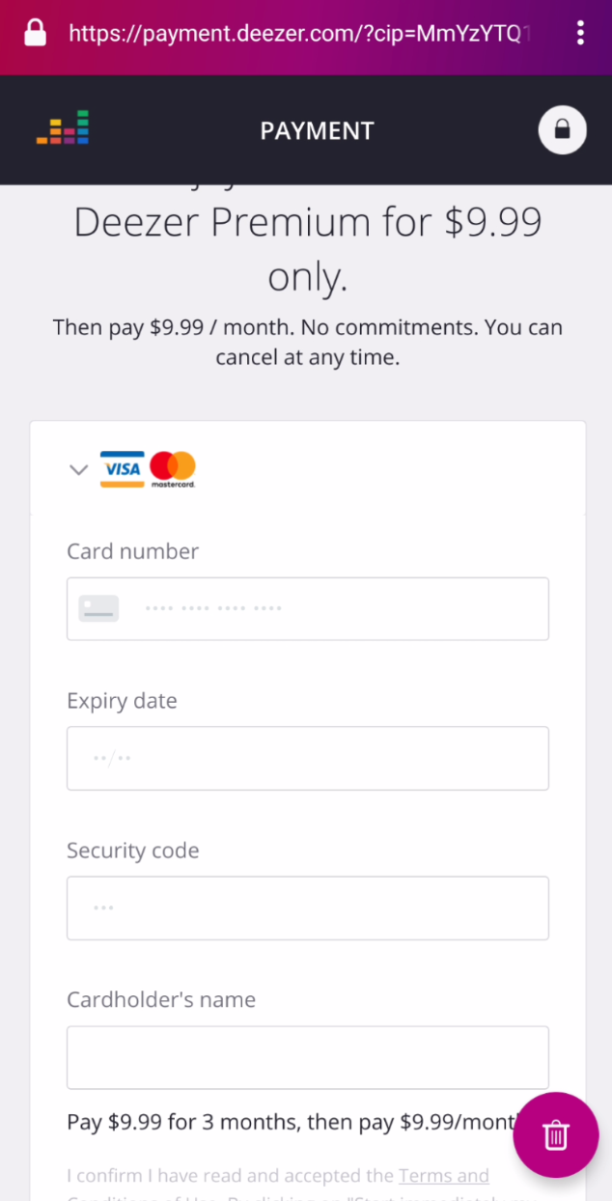
Task: Click the 'Pay $9.99 for 3 months' text
Action: pos(241,1122)
